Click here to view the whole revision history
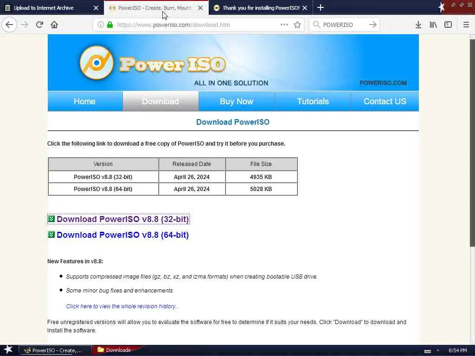The image size is (475, 356). pos(122,306)
